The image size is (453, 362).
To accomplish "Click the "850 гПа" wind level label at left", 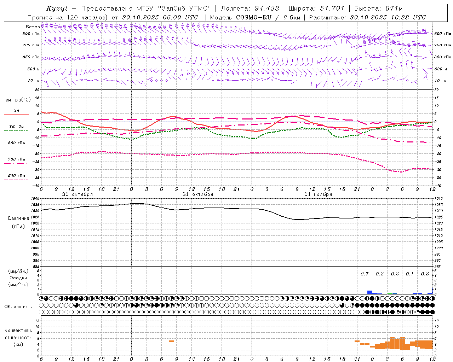I will [x=31, y=57].
